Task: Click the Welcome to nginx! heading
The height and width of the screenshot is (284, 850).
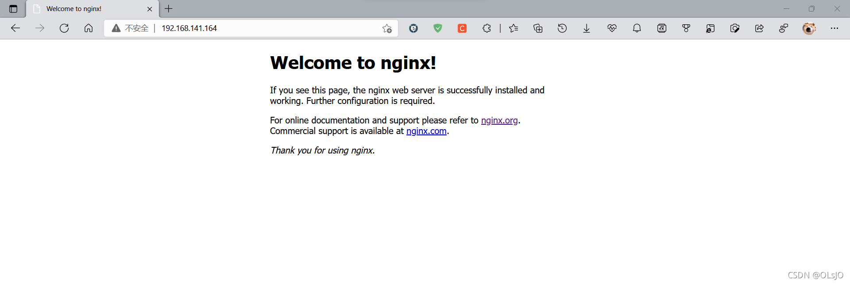Action: pyautogui.click(x=353, y=63)
